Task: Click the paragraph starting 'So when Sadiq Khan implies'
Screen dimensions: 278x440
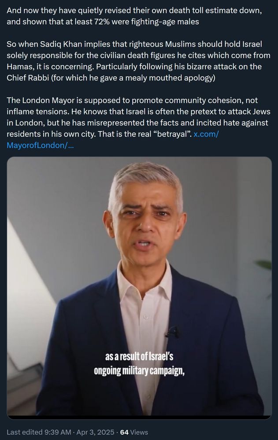Action: [x=139, y=61]
